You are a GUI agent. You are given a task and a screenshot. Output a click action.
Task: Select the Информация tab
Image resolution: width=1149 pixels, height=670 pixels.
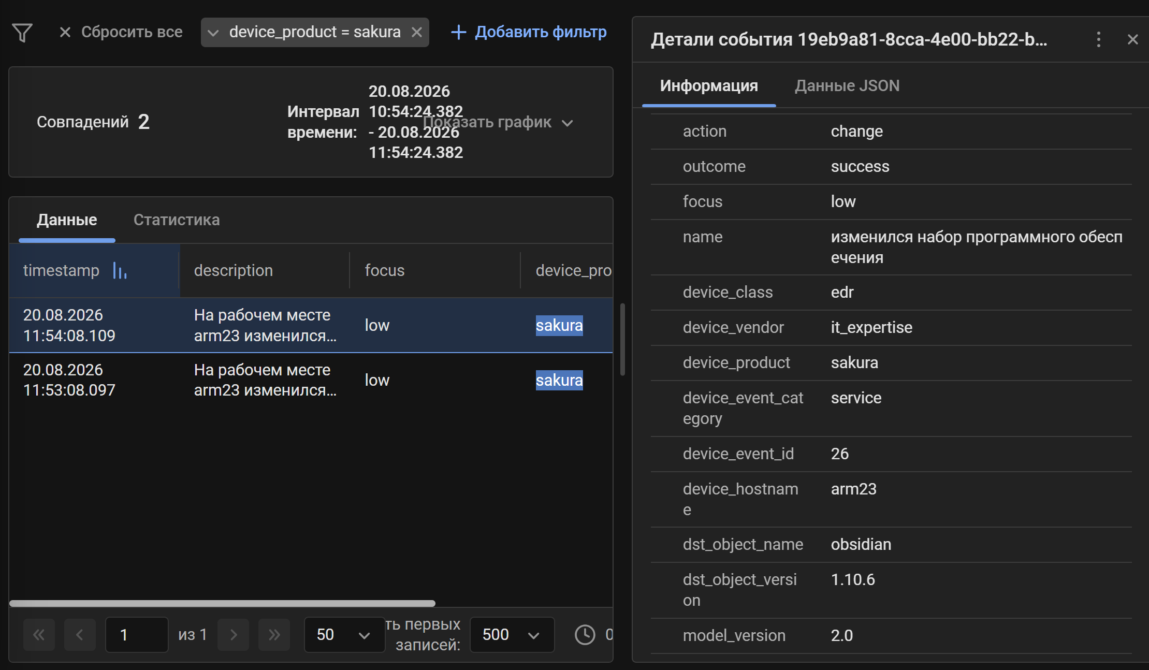(x=709, y=85)
